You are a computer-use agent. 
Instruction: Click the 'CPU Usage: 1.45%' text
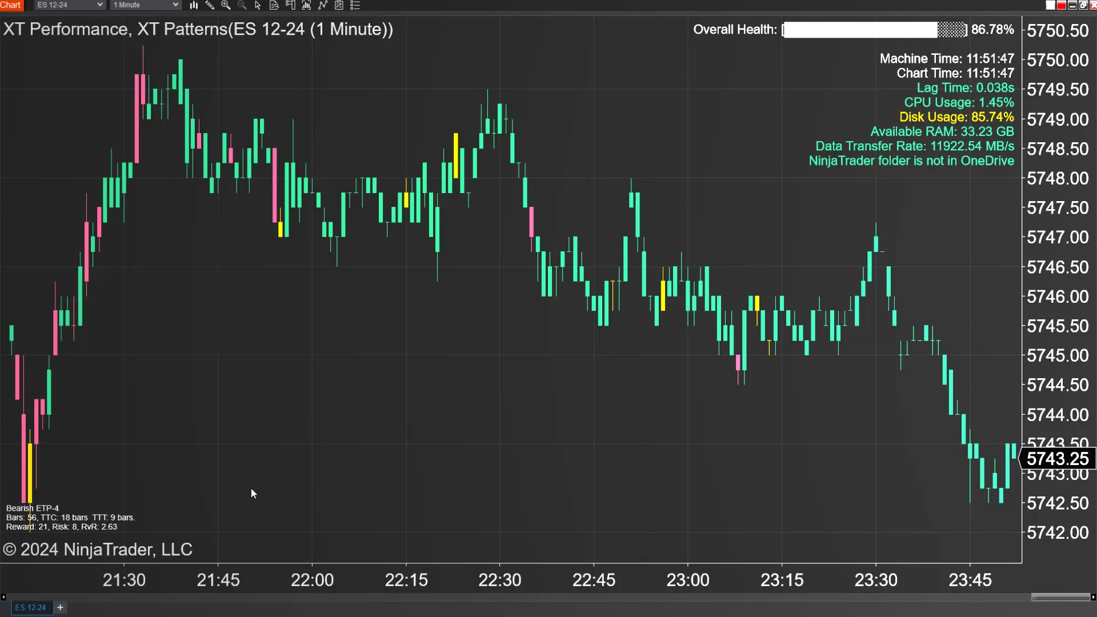959,102
